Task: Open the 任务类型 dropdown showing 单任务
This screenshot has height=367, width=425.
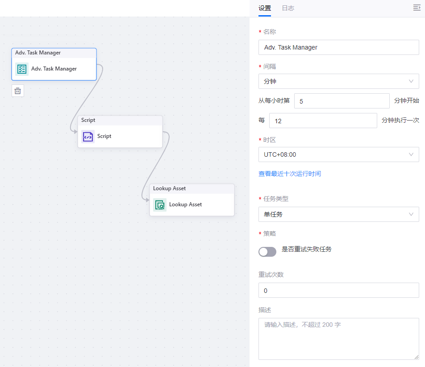Action: point(338,214)
